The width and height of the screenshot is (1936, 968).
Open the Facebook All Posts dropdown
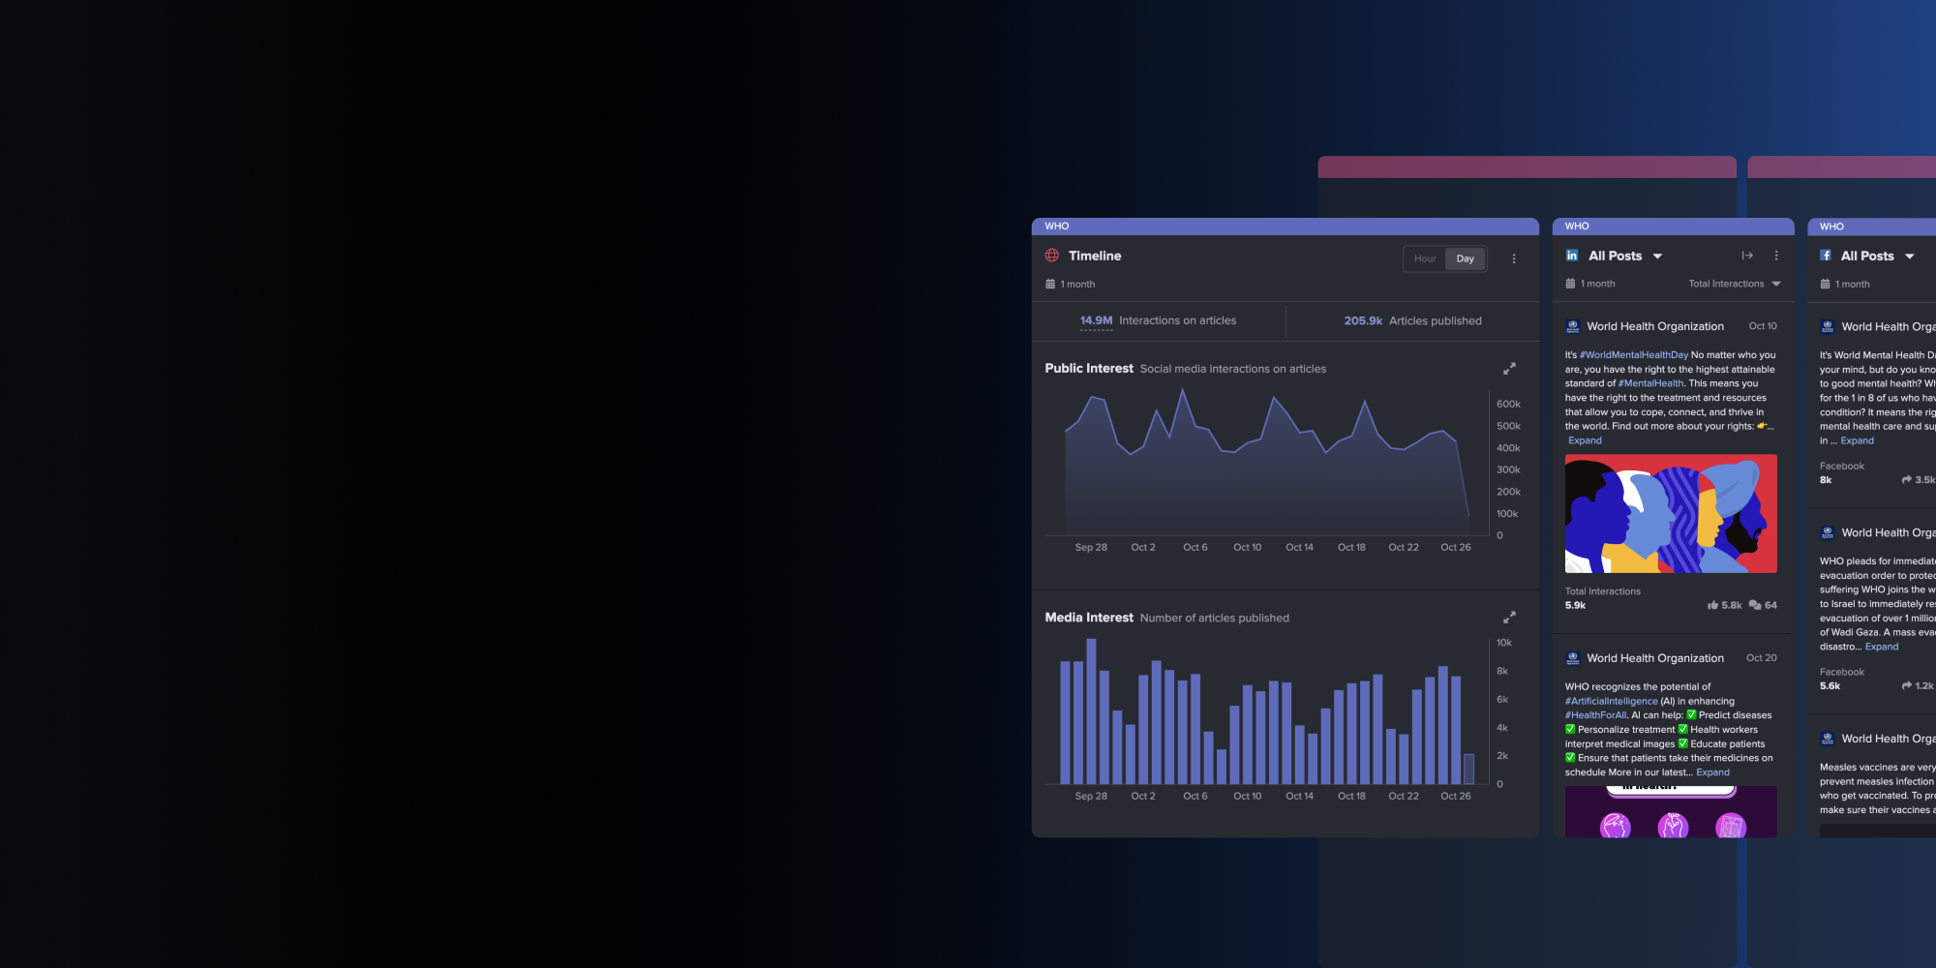click(x=1909, y=257)
